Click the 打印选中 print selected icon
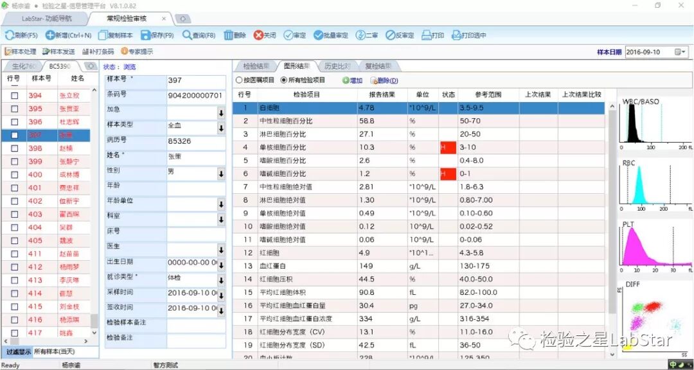 tap(456, 35)
